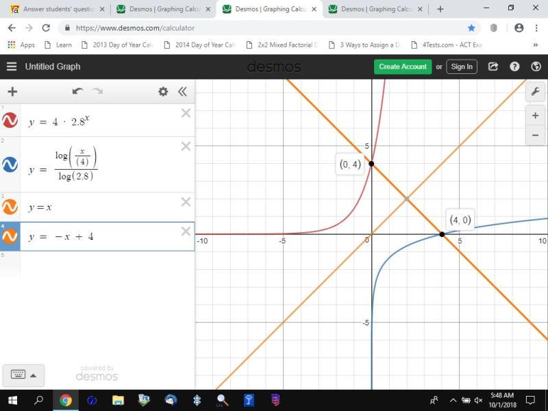
Task: Open the Chrome three-dot menu
Action: click(536, 28)
